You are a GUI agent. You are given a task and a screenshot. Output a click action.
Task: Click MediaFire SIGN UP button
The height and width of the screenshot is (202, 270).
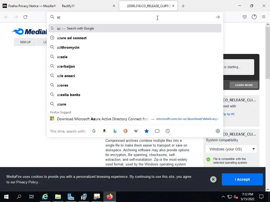point(25,42)
